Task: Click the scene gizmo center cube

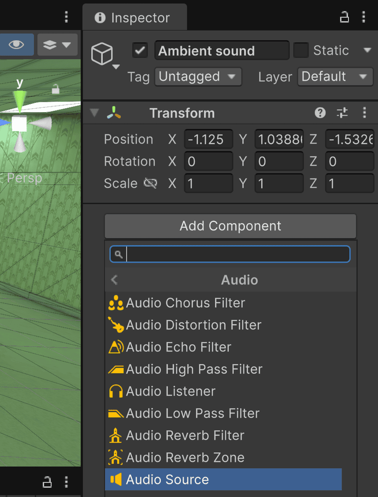Action: (19, 124)
